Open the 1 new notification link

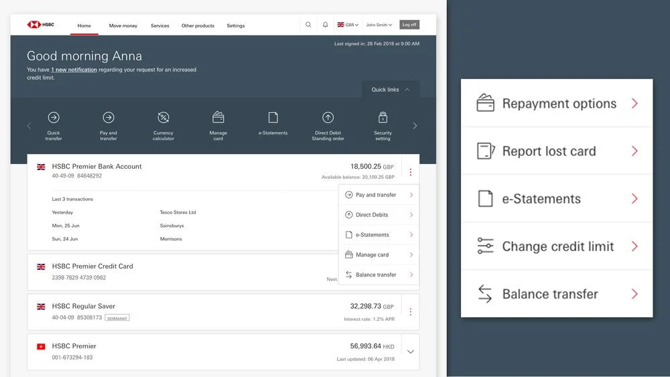(74, 70)
